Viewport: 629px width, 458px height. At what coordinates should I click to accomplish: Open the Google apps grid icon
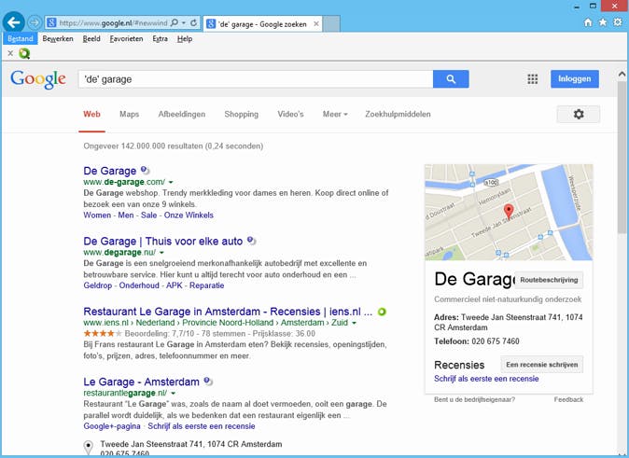533,79
